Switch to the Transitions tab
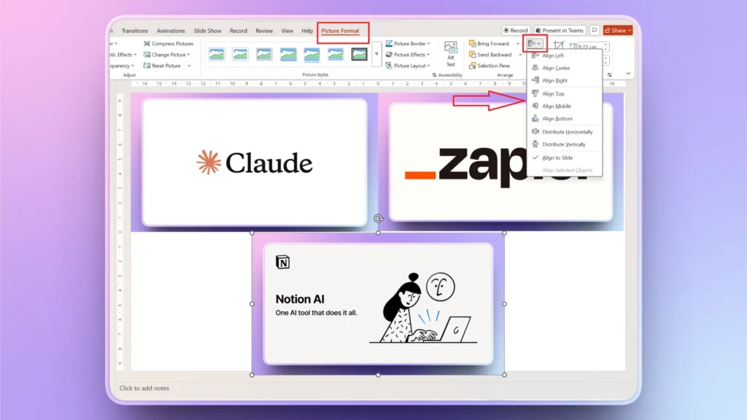This screenshot has height=420, width=747. coord(134,31)
